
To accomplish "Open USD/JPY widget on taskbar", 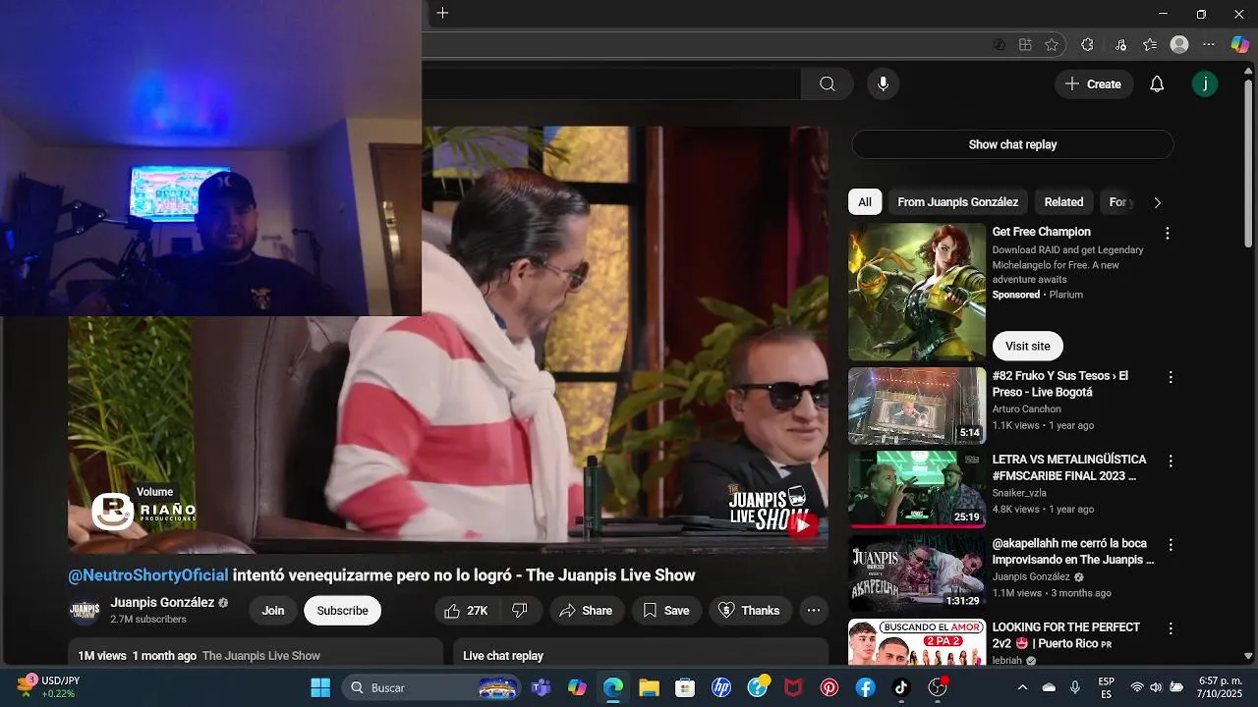I will click(47, 686).
